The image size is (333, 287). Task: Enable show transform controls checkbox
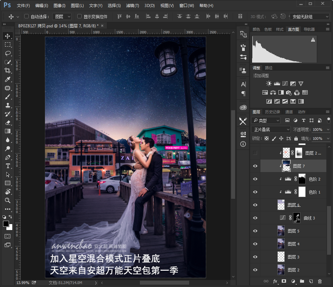80,16
